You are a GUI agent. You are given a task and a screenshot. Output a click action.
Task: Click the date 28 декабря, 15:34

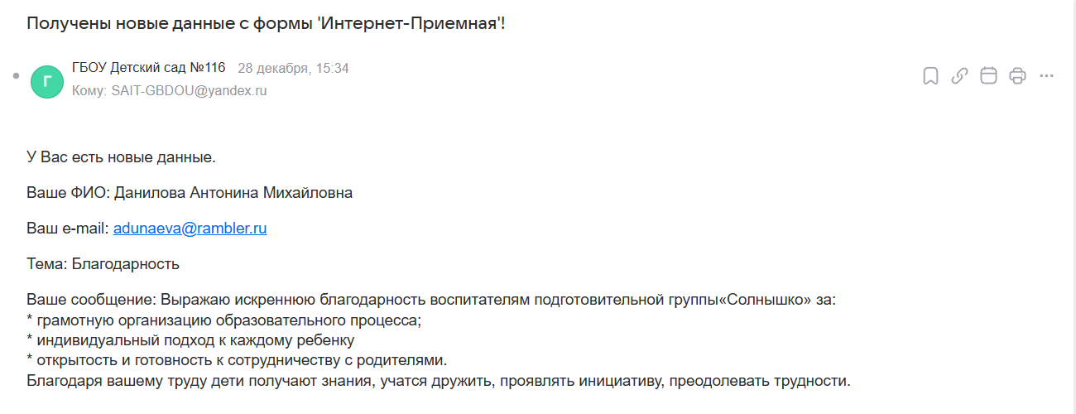(x=293, y=69)
